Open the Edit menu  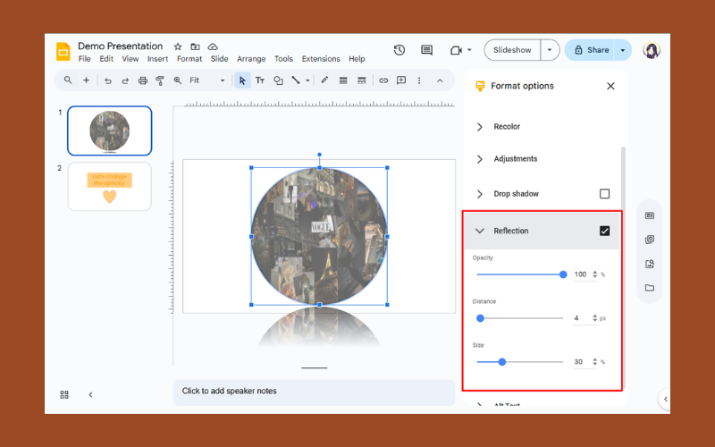tap(106, 59)
